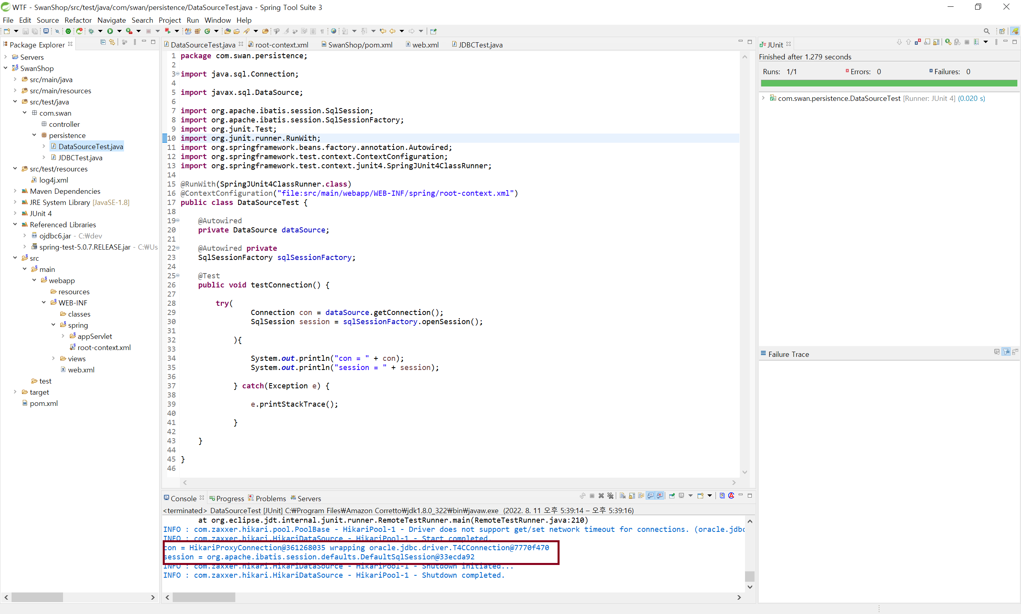Viewport: 1021px width, 614px height.
Task: Click the green Run button in toolbar
Action: coord(110,31)
